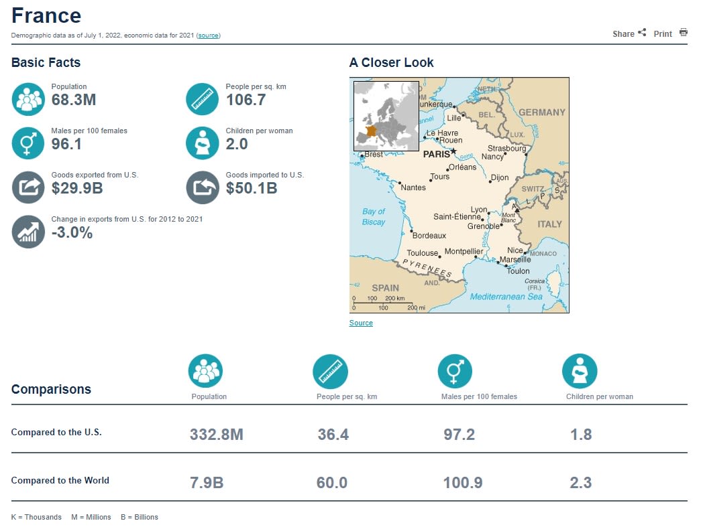Click the Share text button
Viewport: 703px width, 529px height.
[x=623, y=34]
